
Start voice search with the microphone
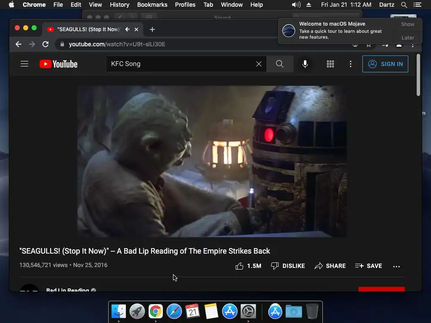pos(305,64)
